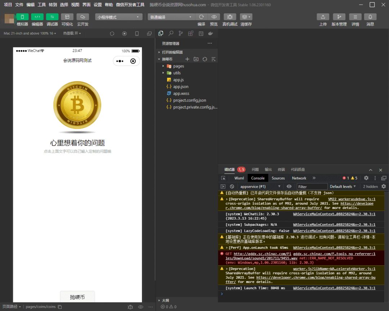The image size is (389, 311).
Task: Detach the simulator window
Action: click(x=149, y=33)
